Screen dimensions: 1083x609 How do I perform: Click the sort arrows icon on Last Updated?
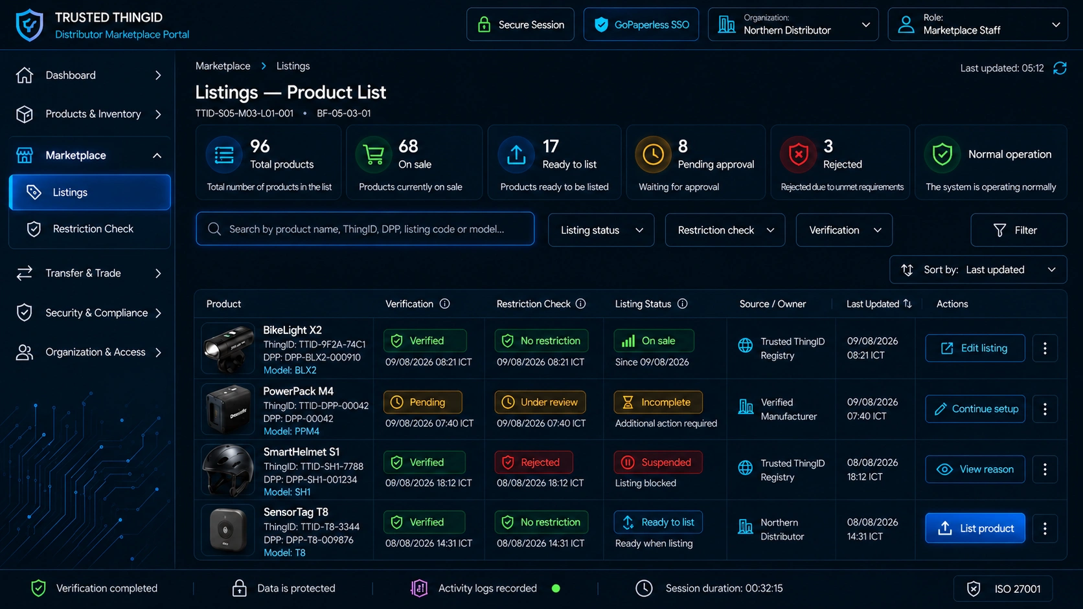(x=907, y=304)
